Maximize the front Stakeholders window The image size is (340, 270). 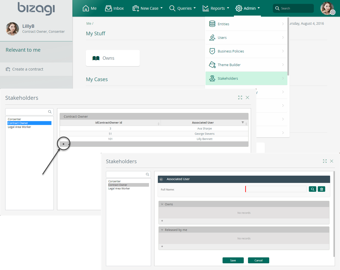click(324, 161)
